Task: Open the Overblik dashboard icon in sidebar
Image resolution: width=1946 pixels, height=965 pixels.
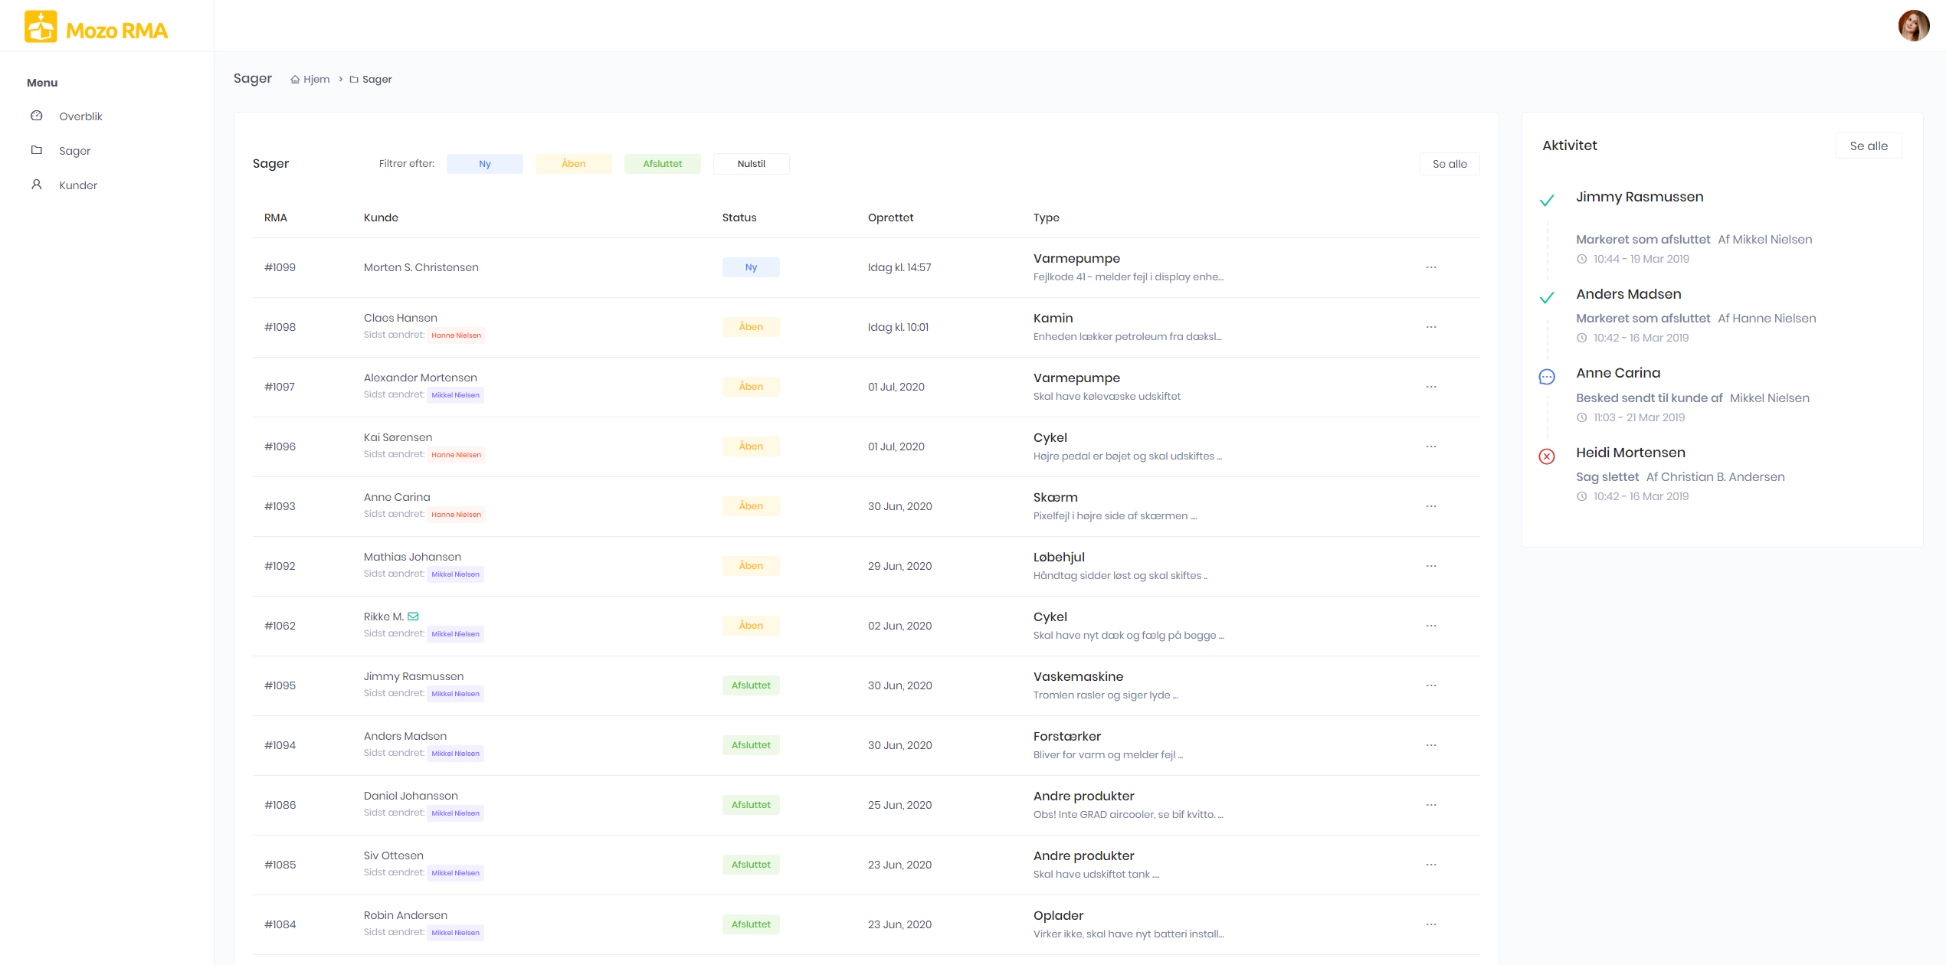Action: tap(37, 116)
